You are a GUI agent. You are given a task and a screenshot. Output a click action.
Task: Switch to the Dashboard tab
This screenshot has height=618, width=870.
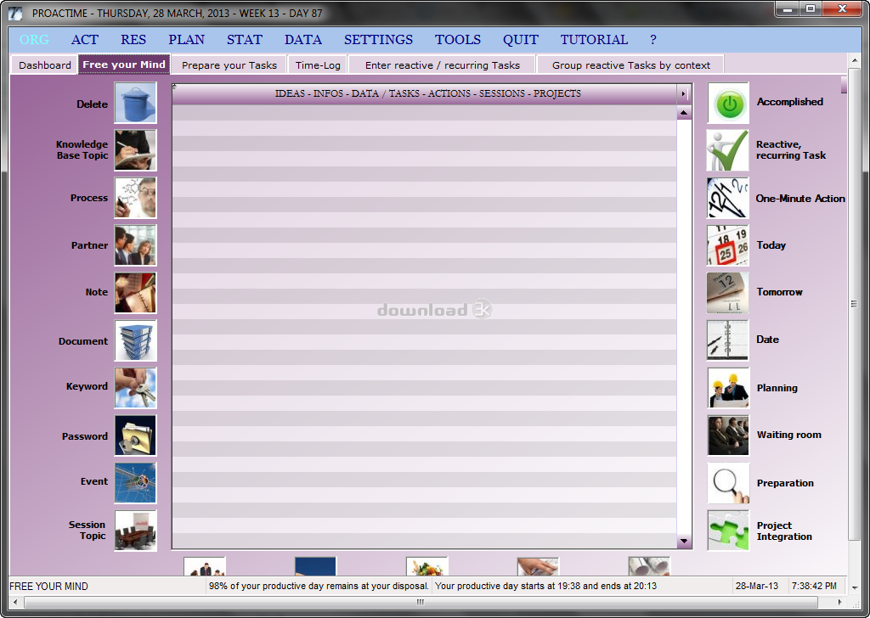pyautogui.click(x=45, y=65)
